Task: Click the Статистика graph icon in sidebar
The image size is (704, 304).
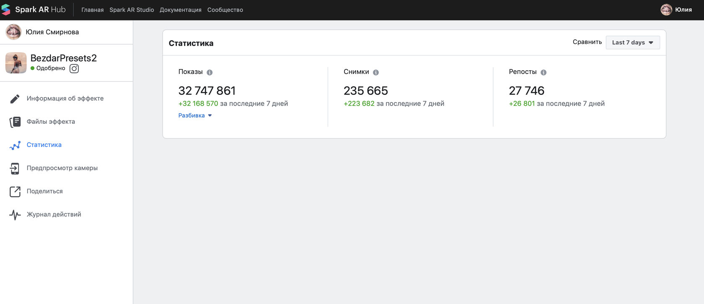Action: (15, 145)
